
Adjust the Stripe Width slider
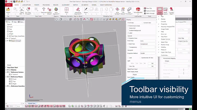click(183, 73)
